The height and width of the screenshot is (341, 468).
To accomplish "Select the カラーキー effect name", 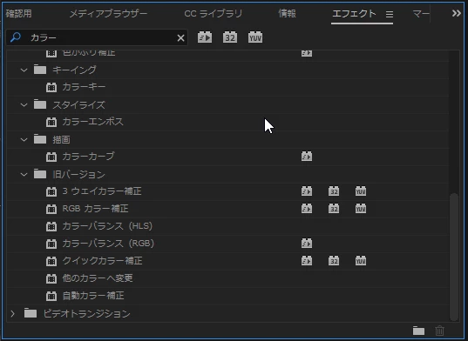I will click(84, 87).
